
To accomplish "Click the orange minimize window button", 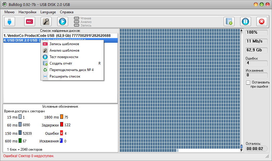I will point(256,4).
